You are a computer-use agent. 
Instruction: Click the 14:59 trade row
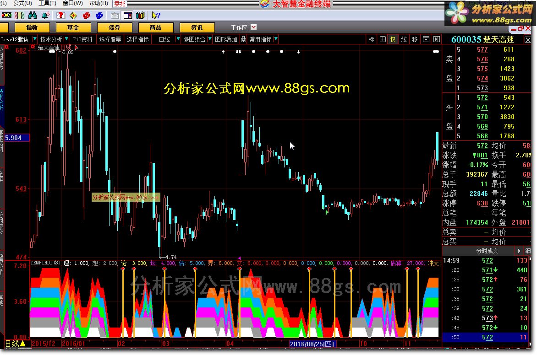pyautogui.click(x=486, y=260)
